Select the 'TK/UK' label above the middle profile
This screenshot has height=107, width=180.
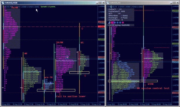coord(60,42)
